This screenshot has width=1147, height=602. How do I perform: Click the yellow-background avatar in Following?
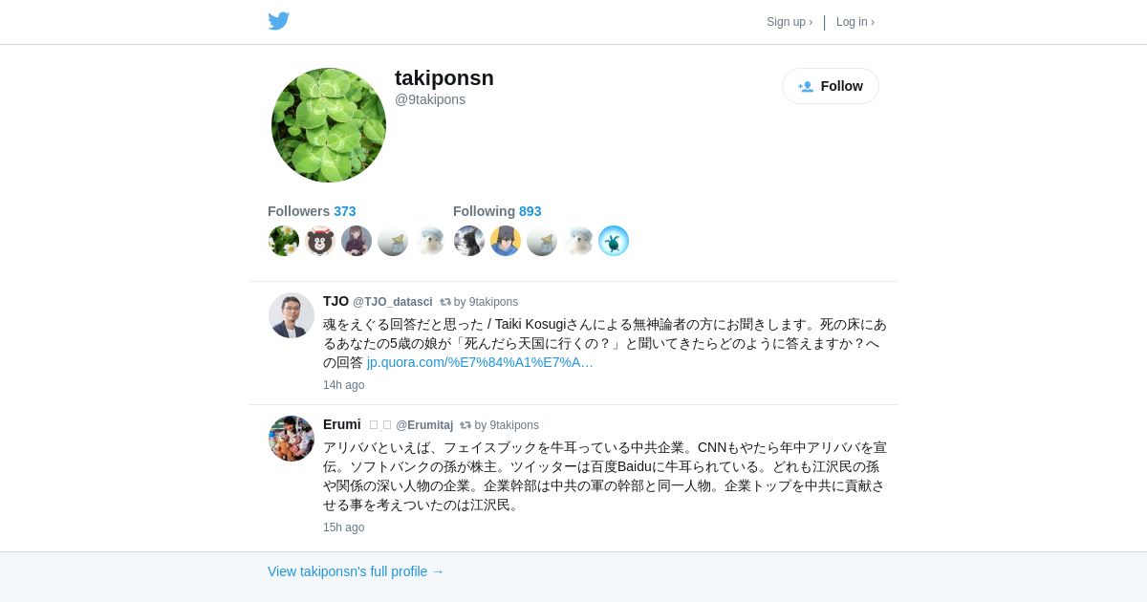point(506,241)
